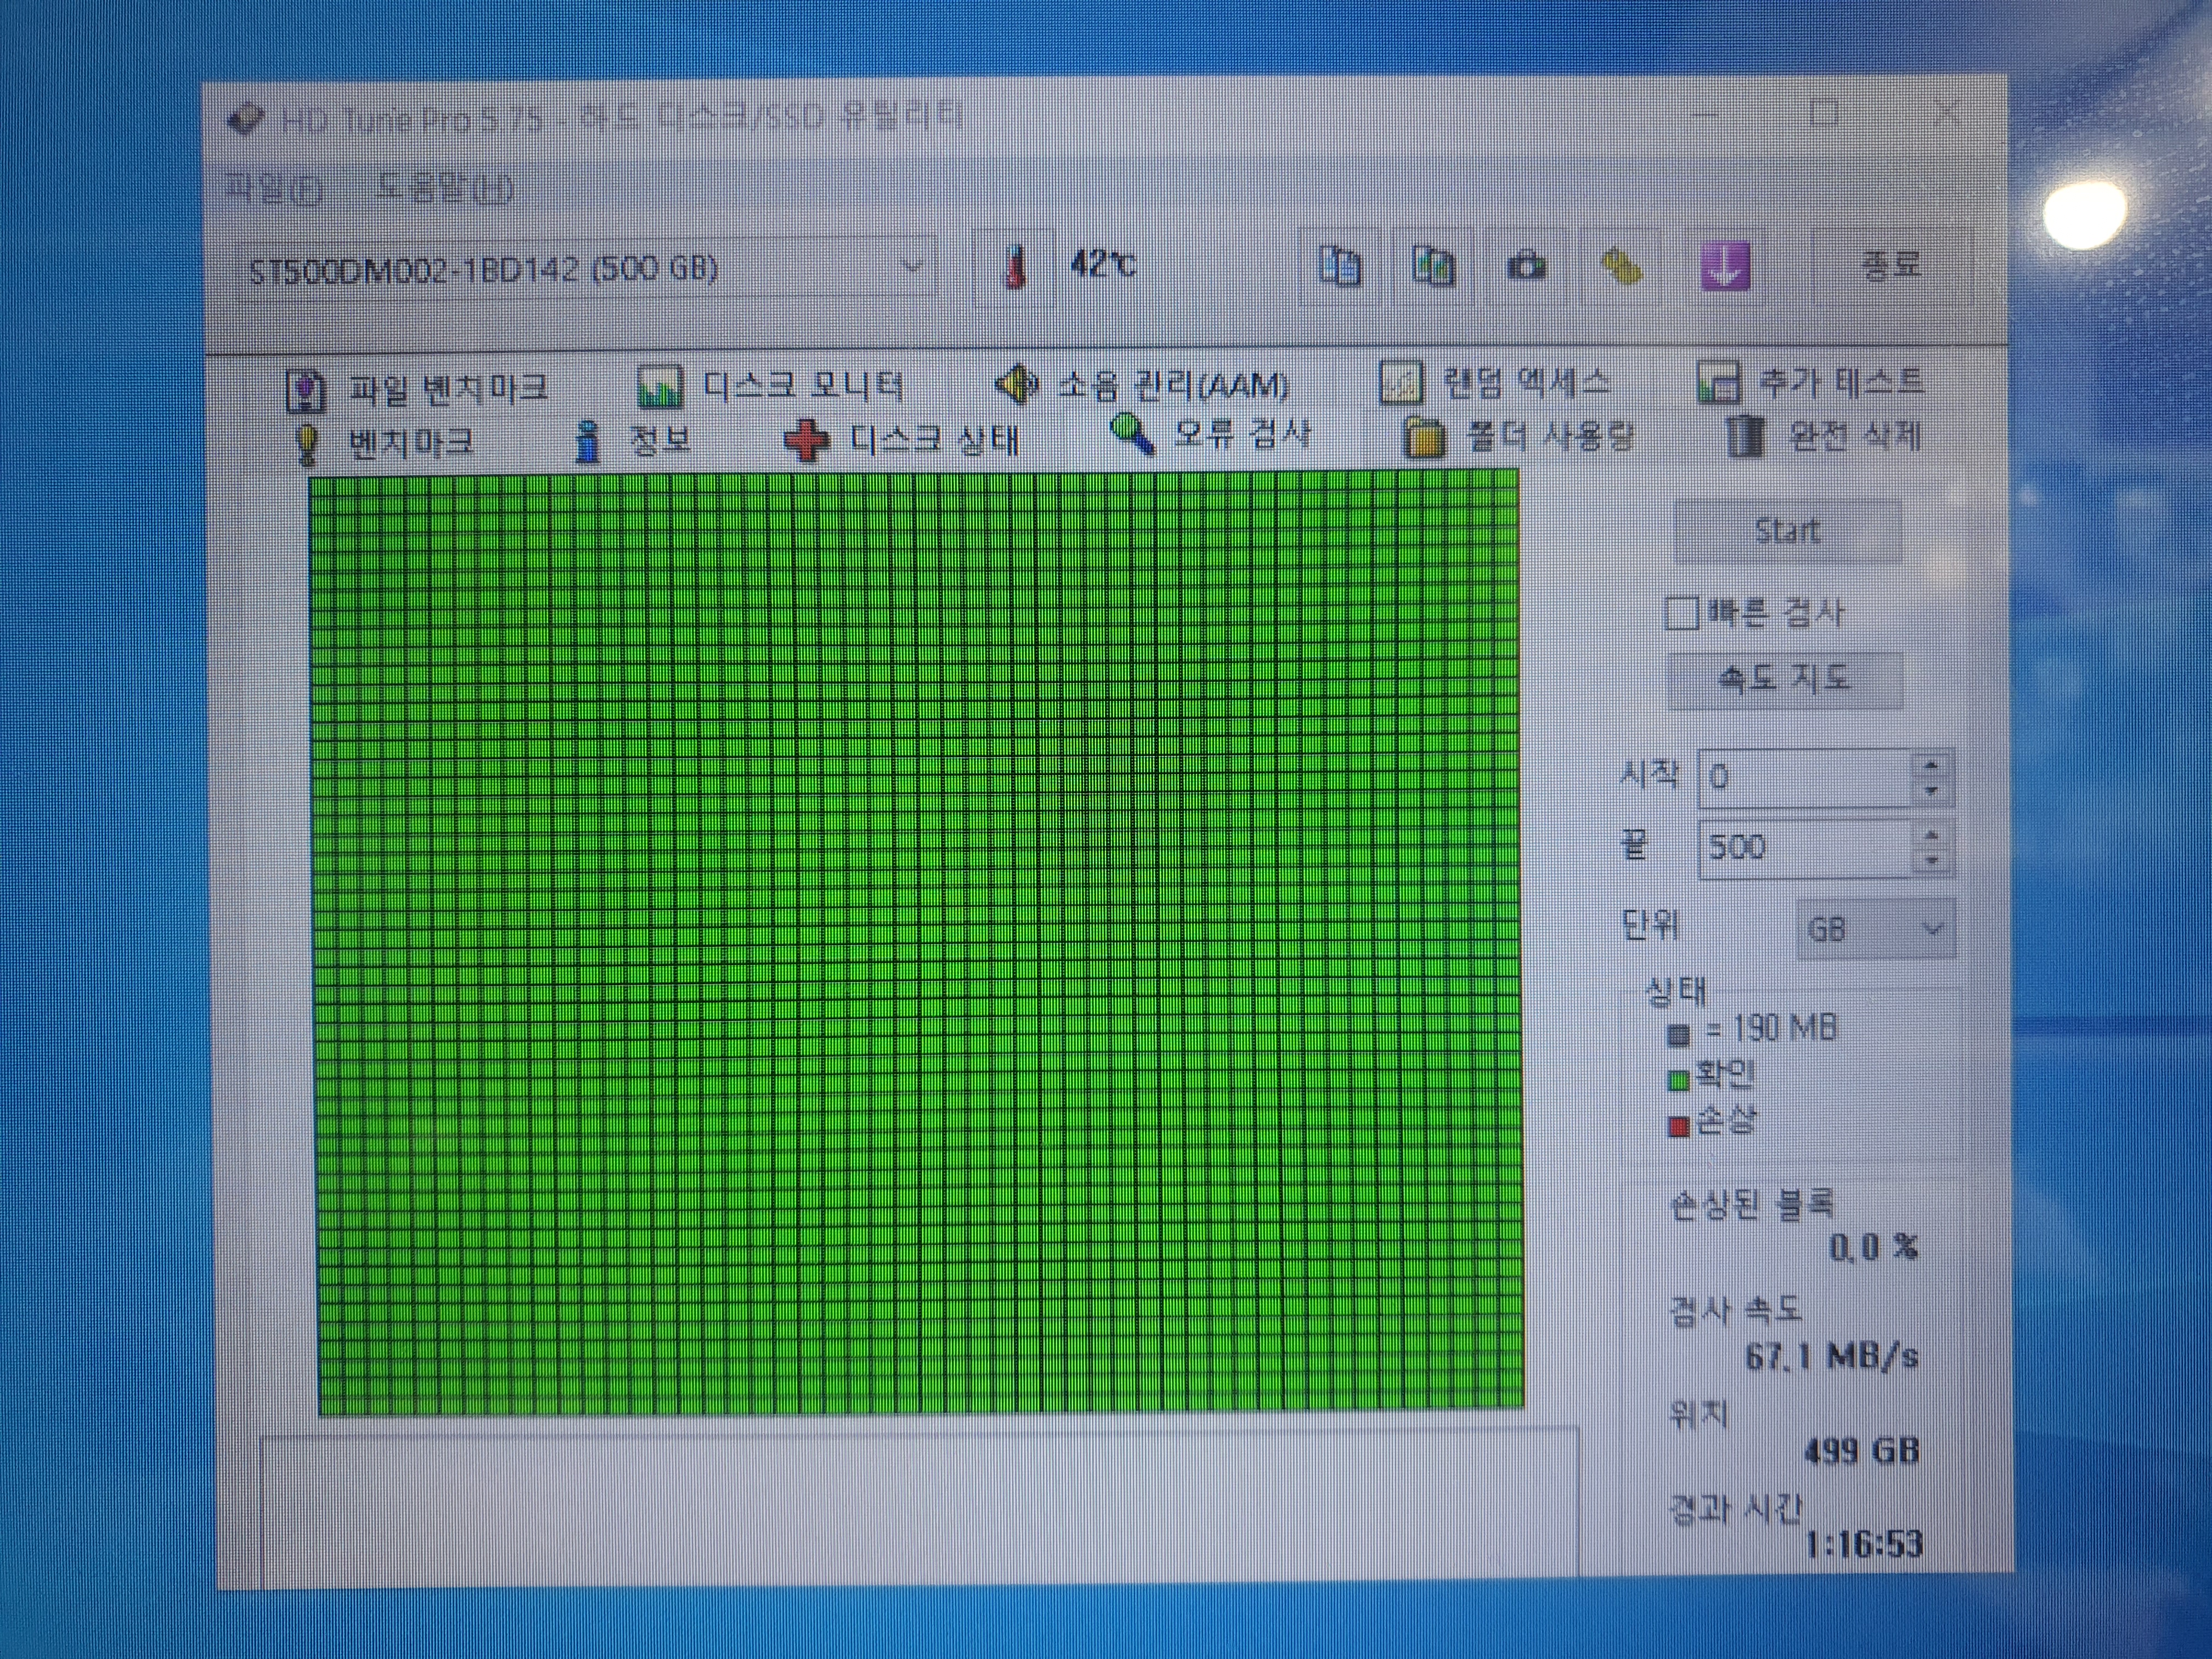Click the Start button
The height and width of the screenshot is (1659, 2212).
coord(1787,530)
